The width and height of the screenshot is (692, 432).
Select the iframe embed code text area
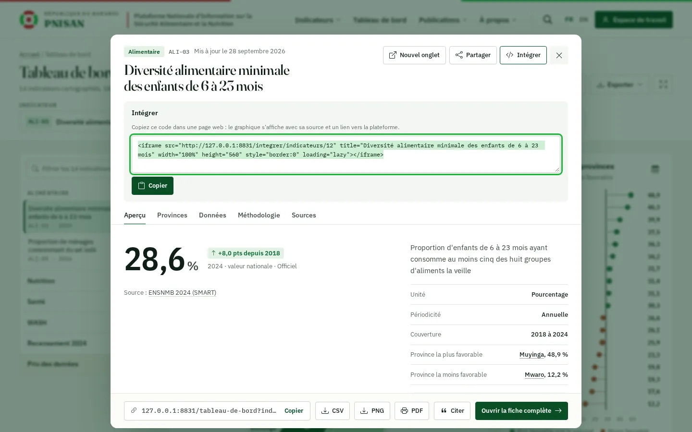346,154
